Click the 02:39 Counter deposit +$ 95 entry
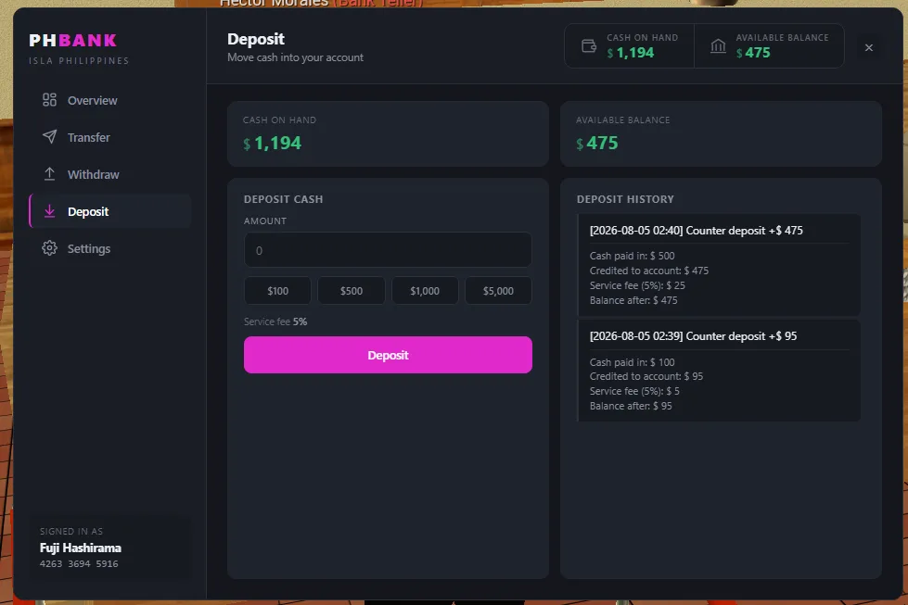The height and width of the screenshot is (605, 908). (x=719, y=371)
